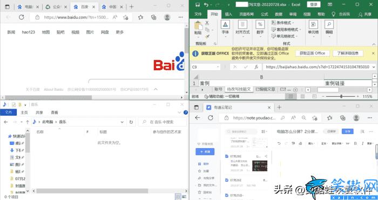This screenshot has width=378, height=200.
Task: Select Format Painter brush in Excel clipboard group
Action: coord(207,37)
